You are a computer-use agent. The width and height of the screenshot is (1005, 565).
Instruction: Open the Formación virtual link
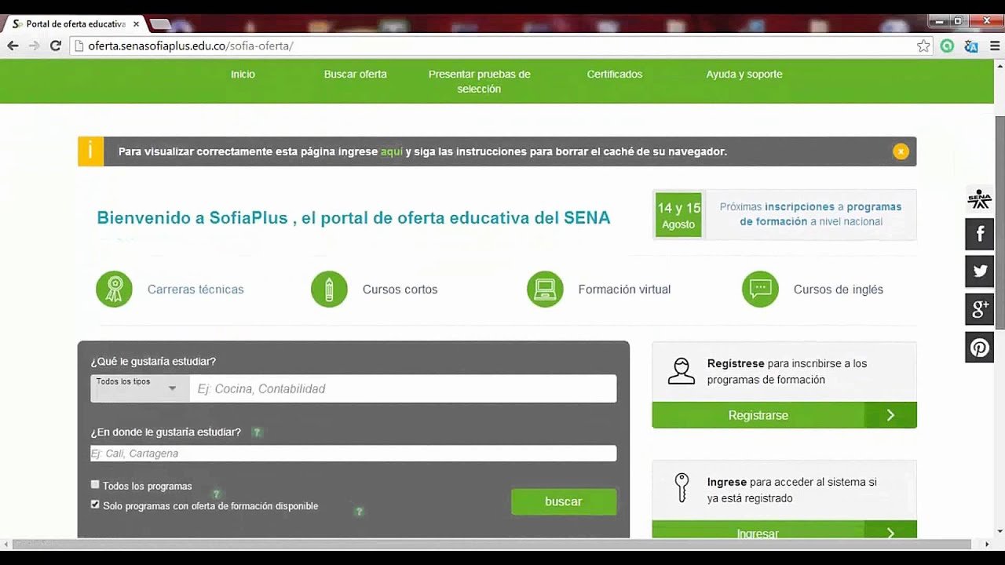624,290
